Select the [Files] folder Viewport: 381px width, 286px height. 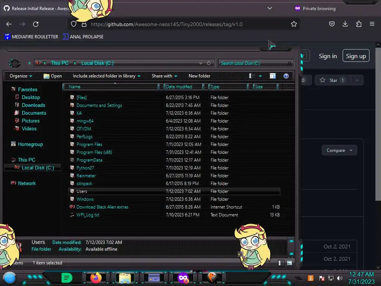[81, 98]
